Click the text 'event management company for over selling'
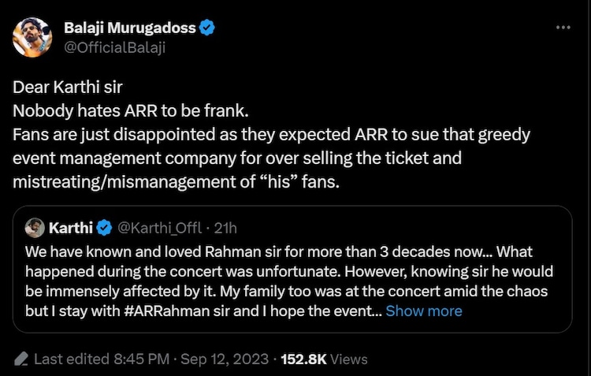 pos(158,158)
